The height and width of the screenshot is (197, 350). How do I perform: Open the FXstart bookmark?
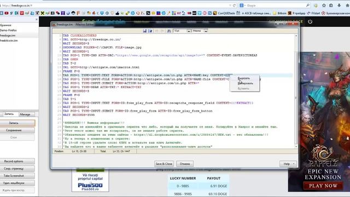point(313,13)
